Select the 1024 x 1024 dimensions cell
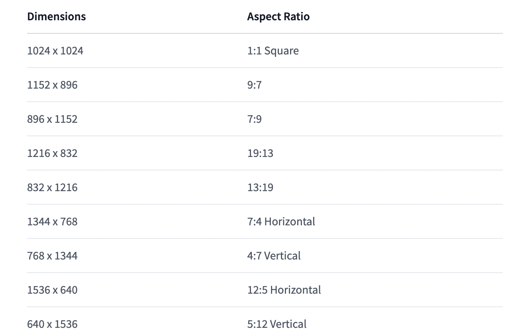The image size is (522, 335). click(55, 51)
